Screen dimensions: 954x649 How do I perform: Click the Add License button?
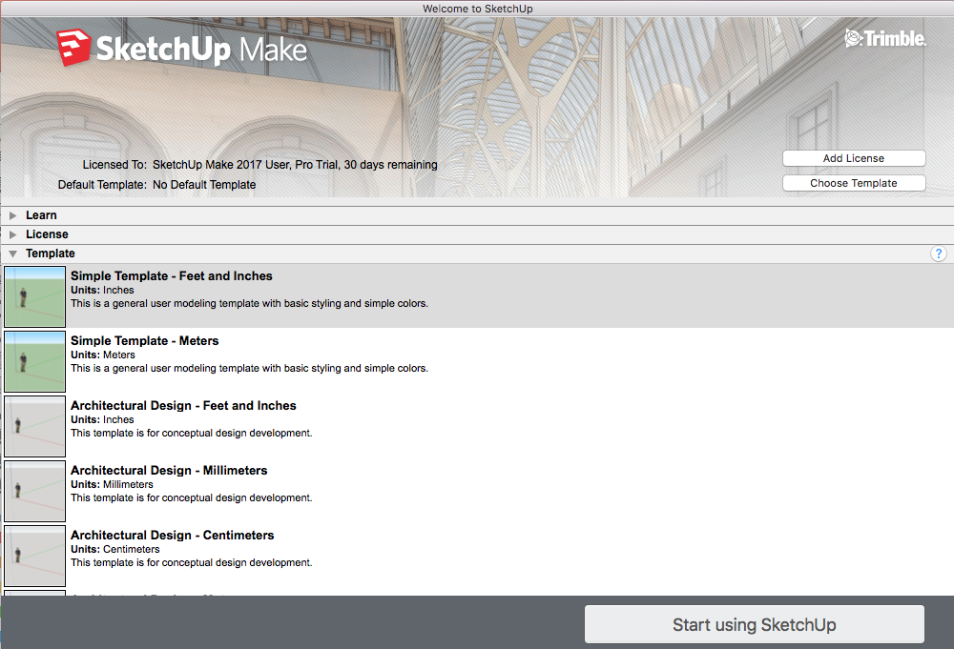coord(853,157)
